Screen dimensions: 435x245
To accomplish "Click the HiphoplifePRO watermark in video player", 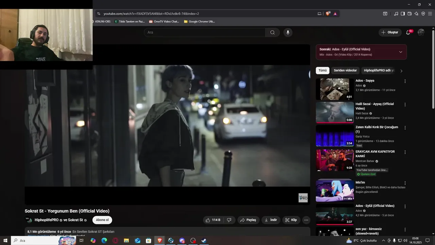I will coord(303,198).
